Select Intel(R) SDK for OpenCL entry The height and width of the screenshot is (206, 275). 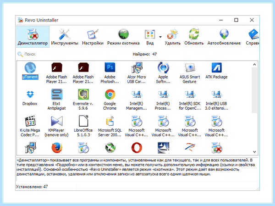[x=190, y=100]
